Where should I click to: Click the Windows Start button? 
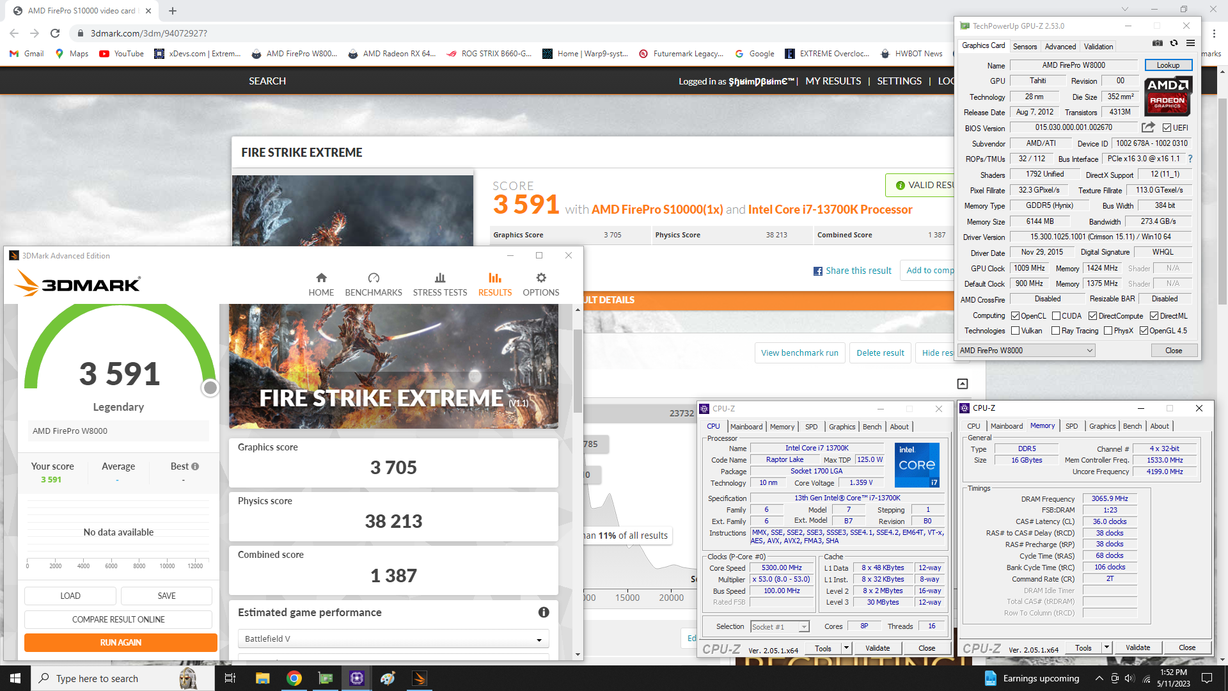(15, 678)
